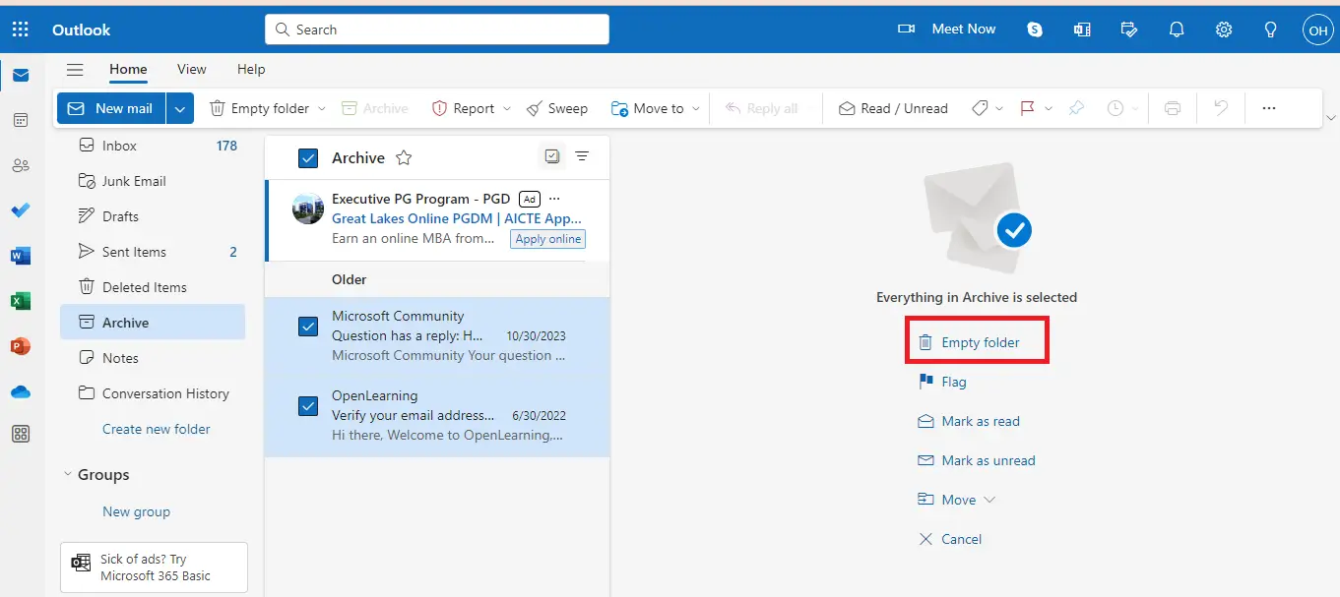1340x597 pixels.
Task: Open the app launcher grid icon
Action: (20, 30)
